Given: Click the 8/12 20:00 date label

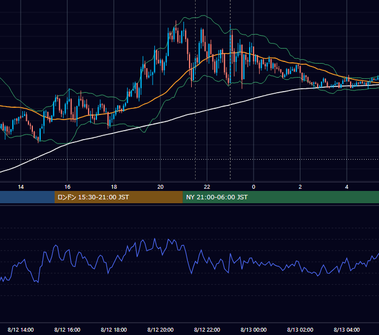Looking at the screenshot, I should (161, 329).
